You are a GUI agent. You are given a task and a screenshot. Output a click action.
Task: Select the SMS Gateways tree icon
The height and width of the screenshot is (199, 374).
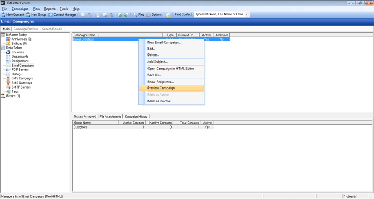[8, 83]
